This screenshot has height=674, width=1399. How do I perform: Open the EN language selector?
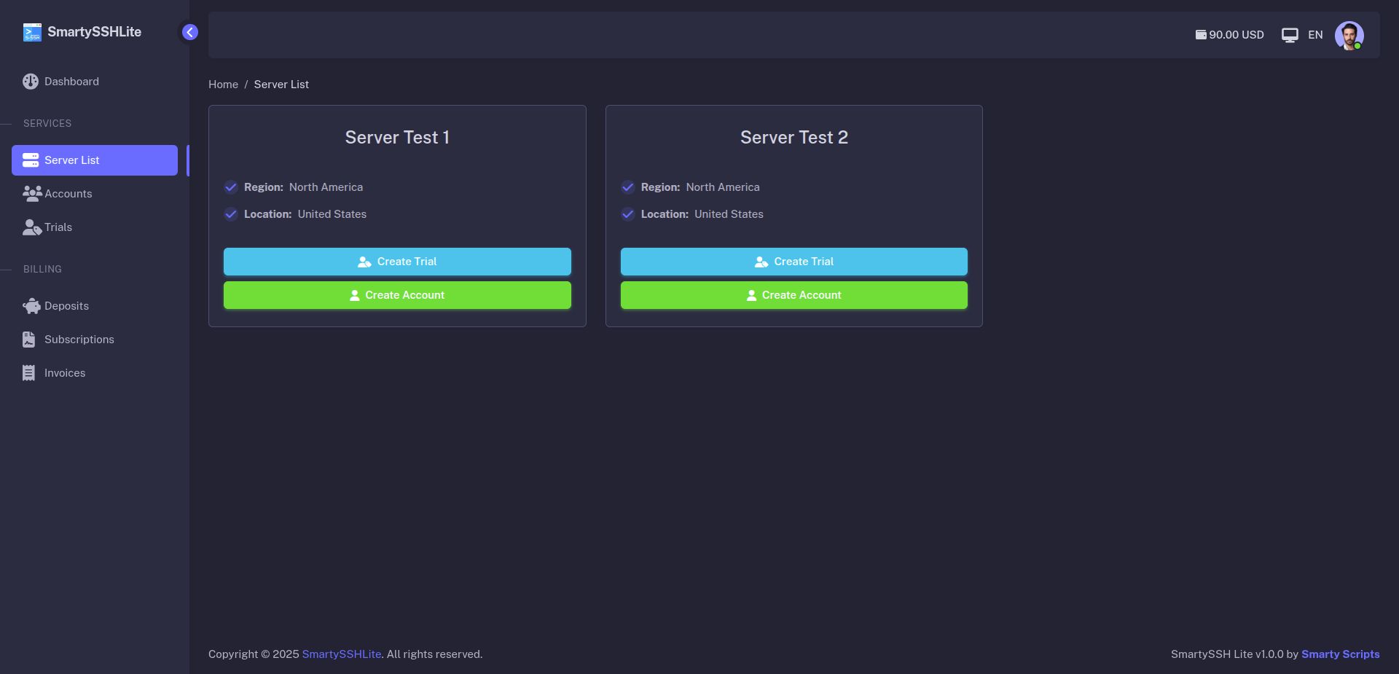pos(1315,35)
